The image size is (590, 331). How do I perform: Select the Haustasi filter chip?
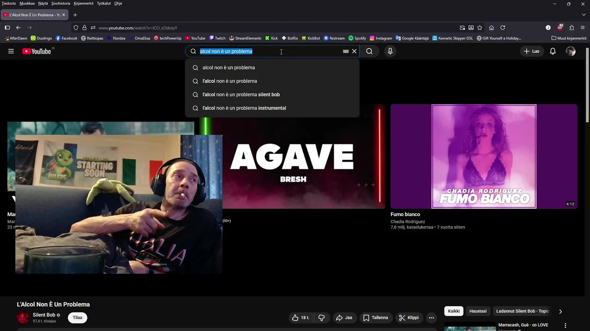[478, 311]
